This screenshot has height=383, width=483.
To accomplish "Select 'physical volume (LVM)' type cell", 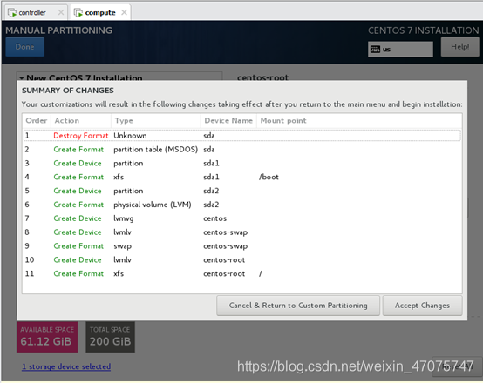I will tap(153, 205).
